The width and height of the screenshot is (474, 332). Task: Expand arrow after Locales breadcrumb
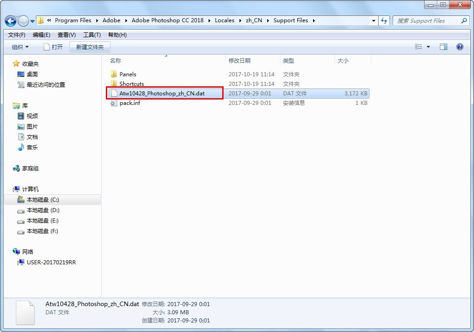(x=240, y=20)
